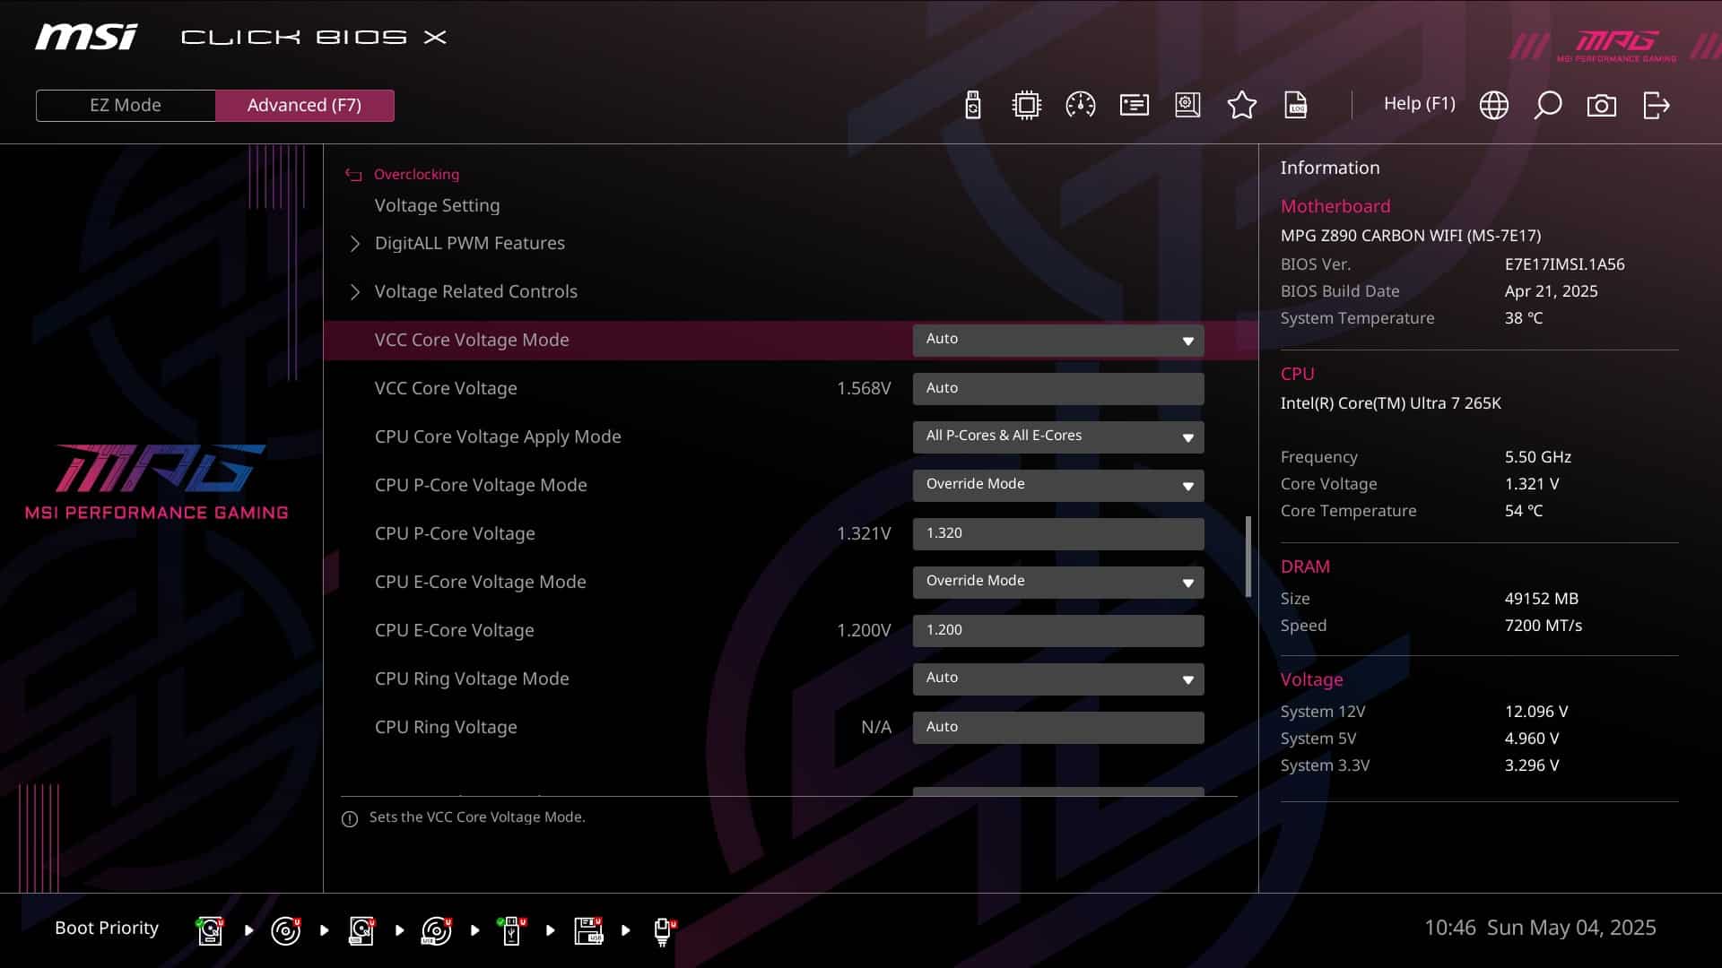Open CPU E-Core Voltage Mode dropdown
Image resolution: width=1722 pixels, height=968 pixels.
tap(1058, 582)
